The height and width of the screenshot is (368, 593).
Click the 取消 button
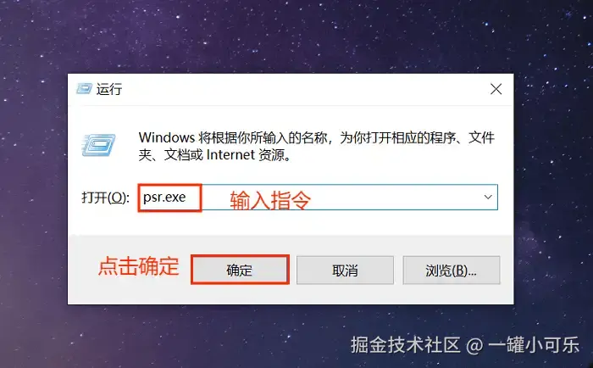pos(345,270)
